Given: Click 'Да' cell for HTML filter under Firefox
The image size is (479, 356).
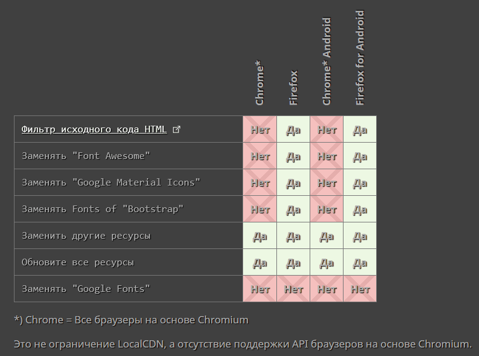Looking at the screenshot, I should click(293, 129).
